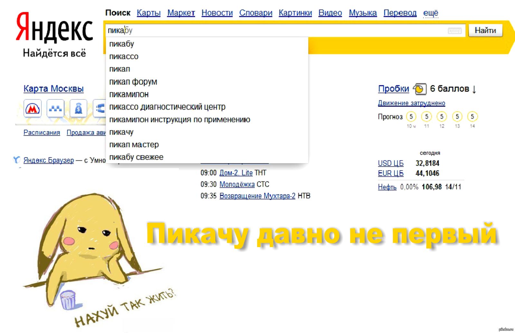Screen dimensions: 515x333
Task: Choose suggestion пикап форум
Action: (x=207, y=82)
